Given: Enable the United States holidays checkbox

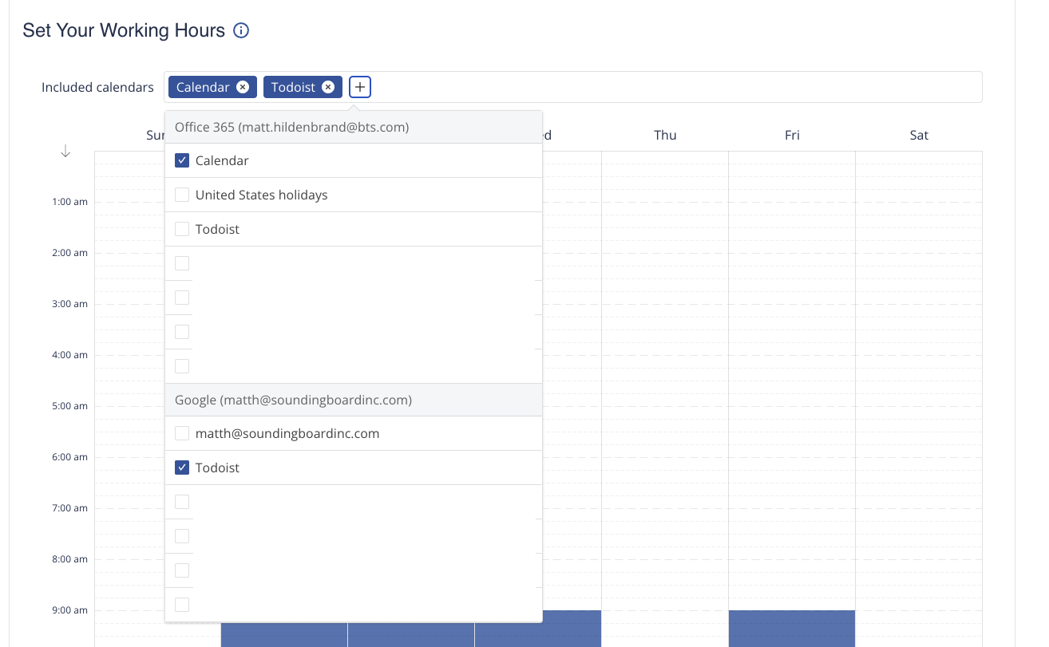Looking at the screenshot, I should pyautogui.click(x=182, y=195).
